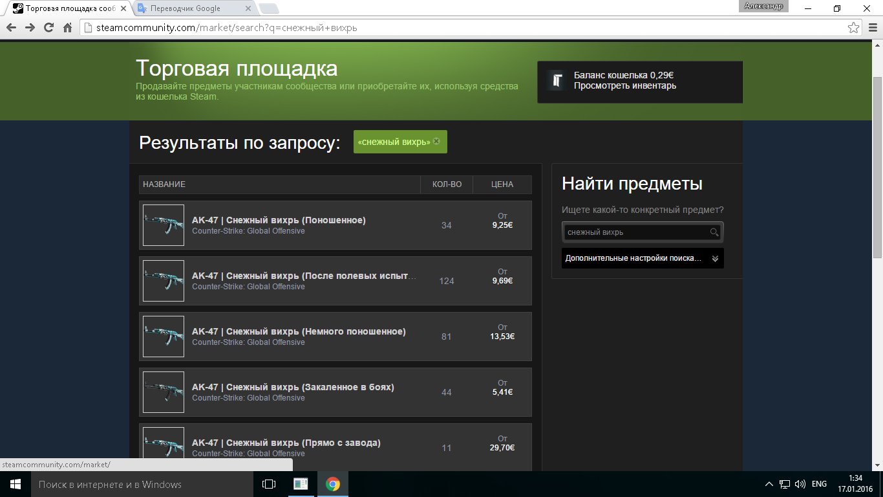Open Google Chrome from the taskbar
This screenshot has width=883, height=497.
[x=333, y=484]
